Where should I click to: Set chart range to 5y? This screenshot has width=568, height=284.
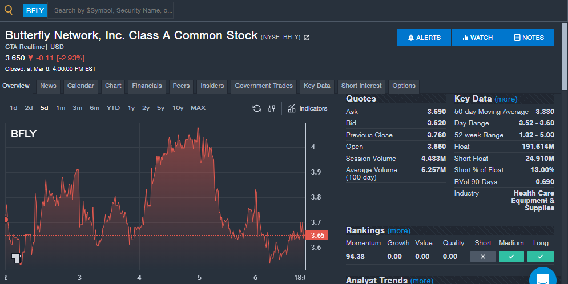(x=160, y=108)
